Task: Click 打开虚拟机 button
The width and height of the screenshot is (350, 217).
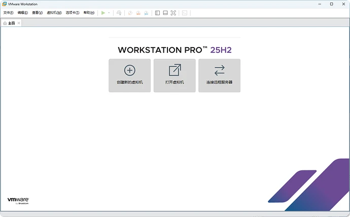Action: coord(174,76)
